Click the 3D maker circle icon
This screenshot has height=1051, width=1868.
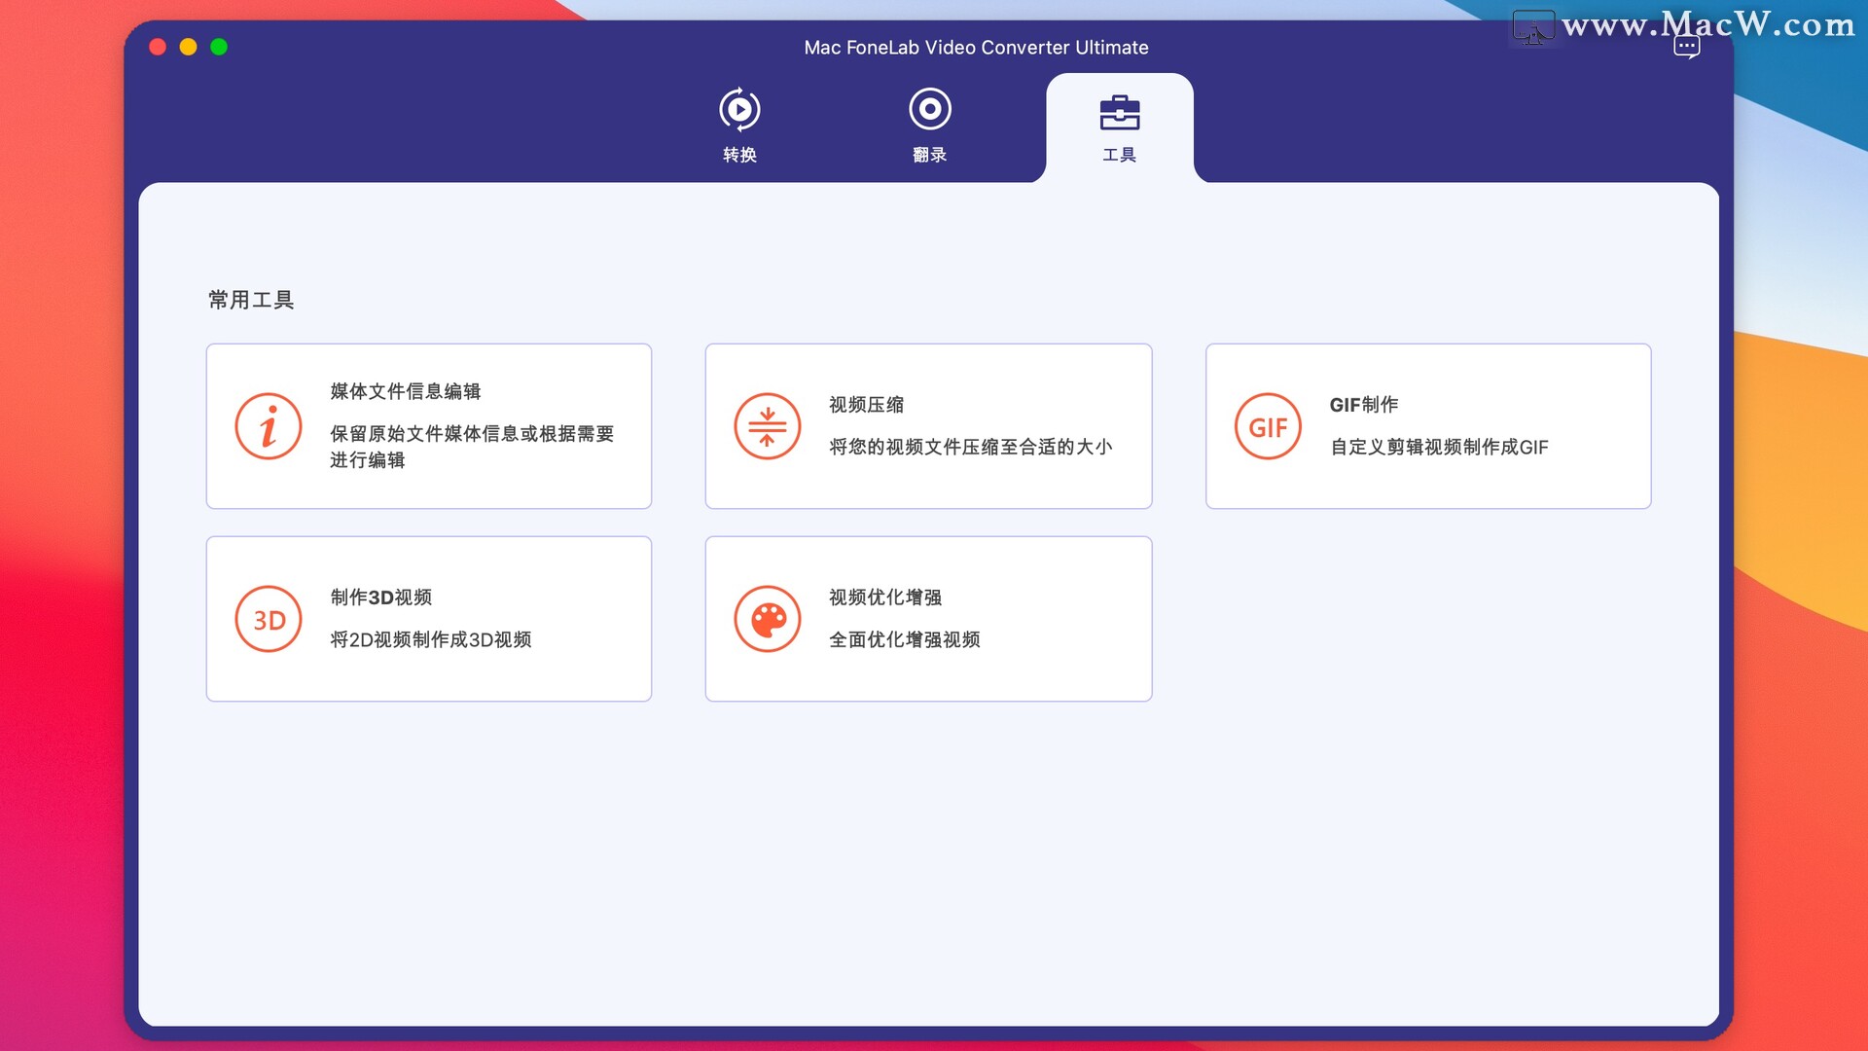coord(269,619)
